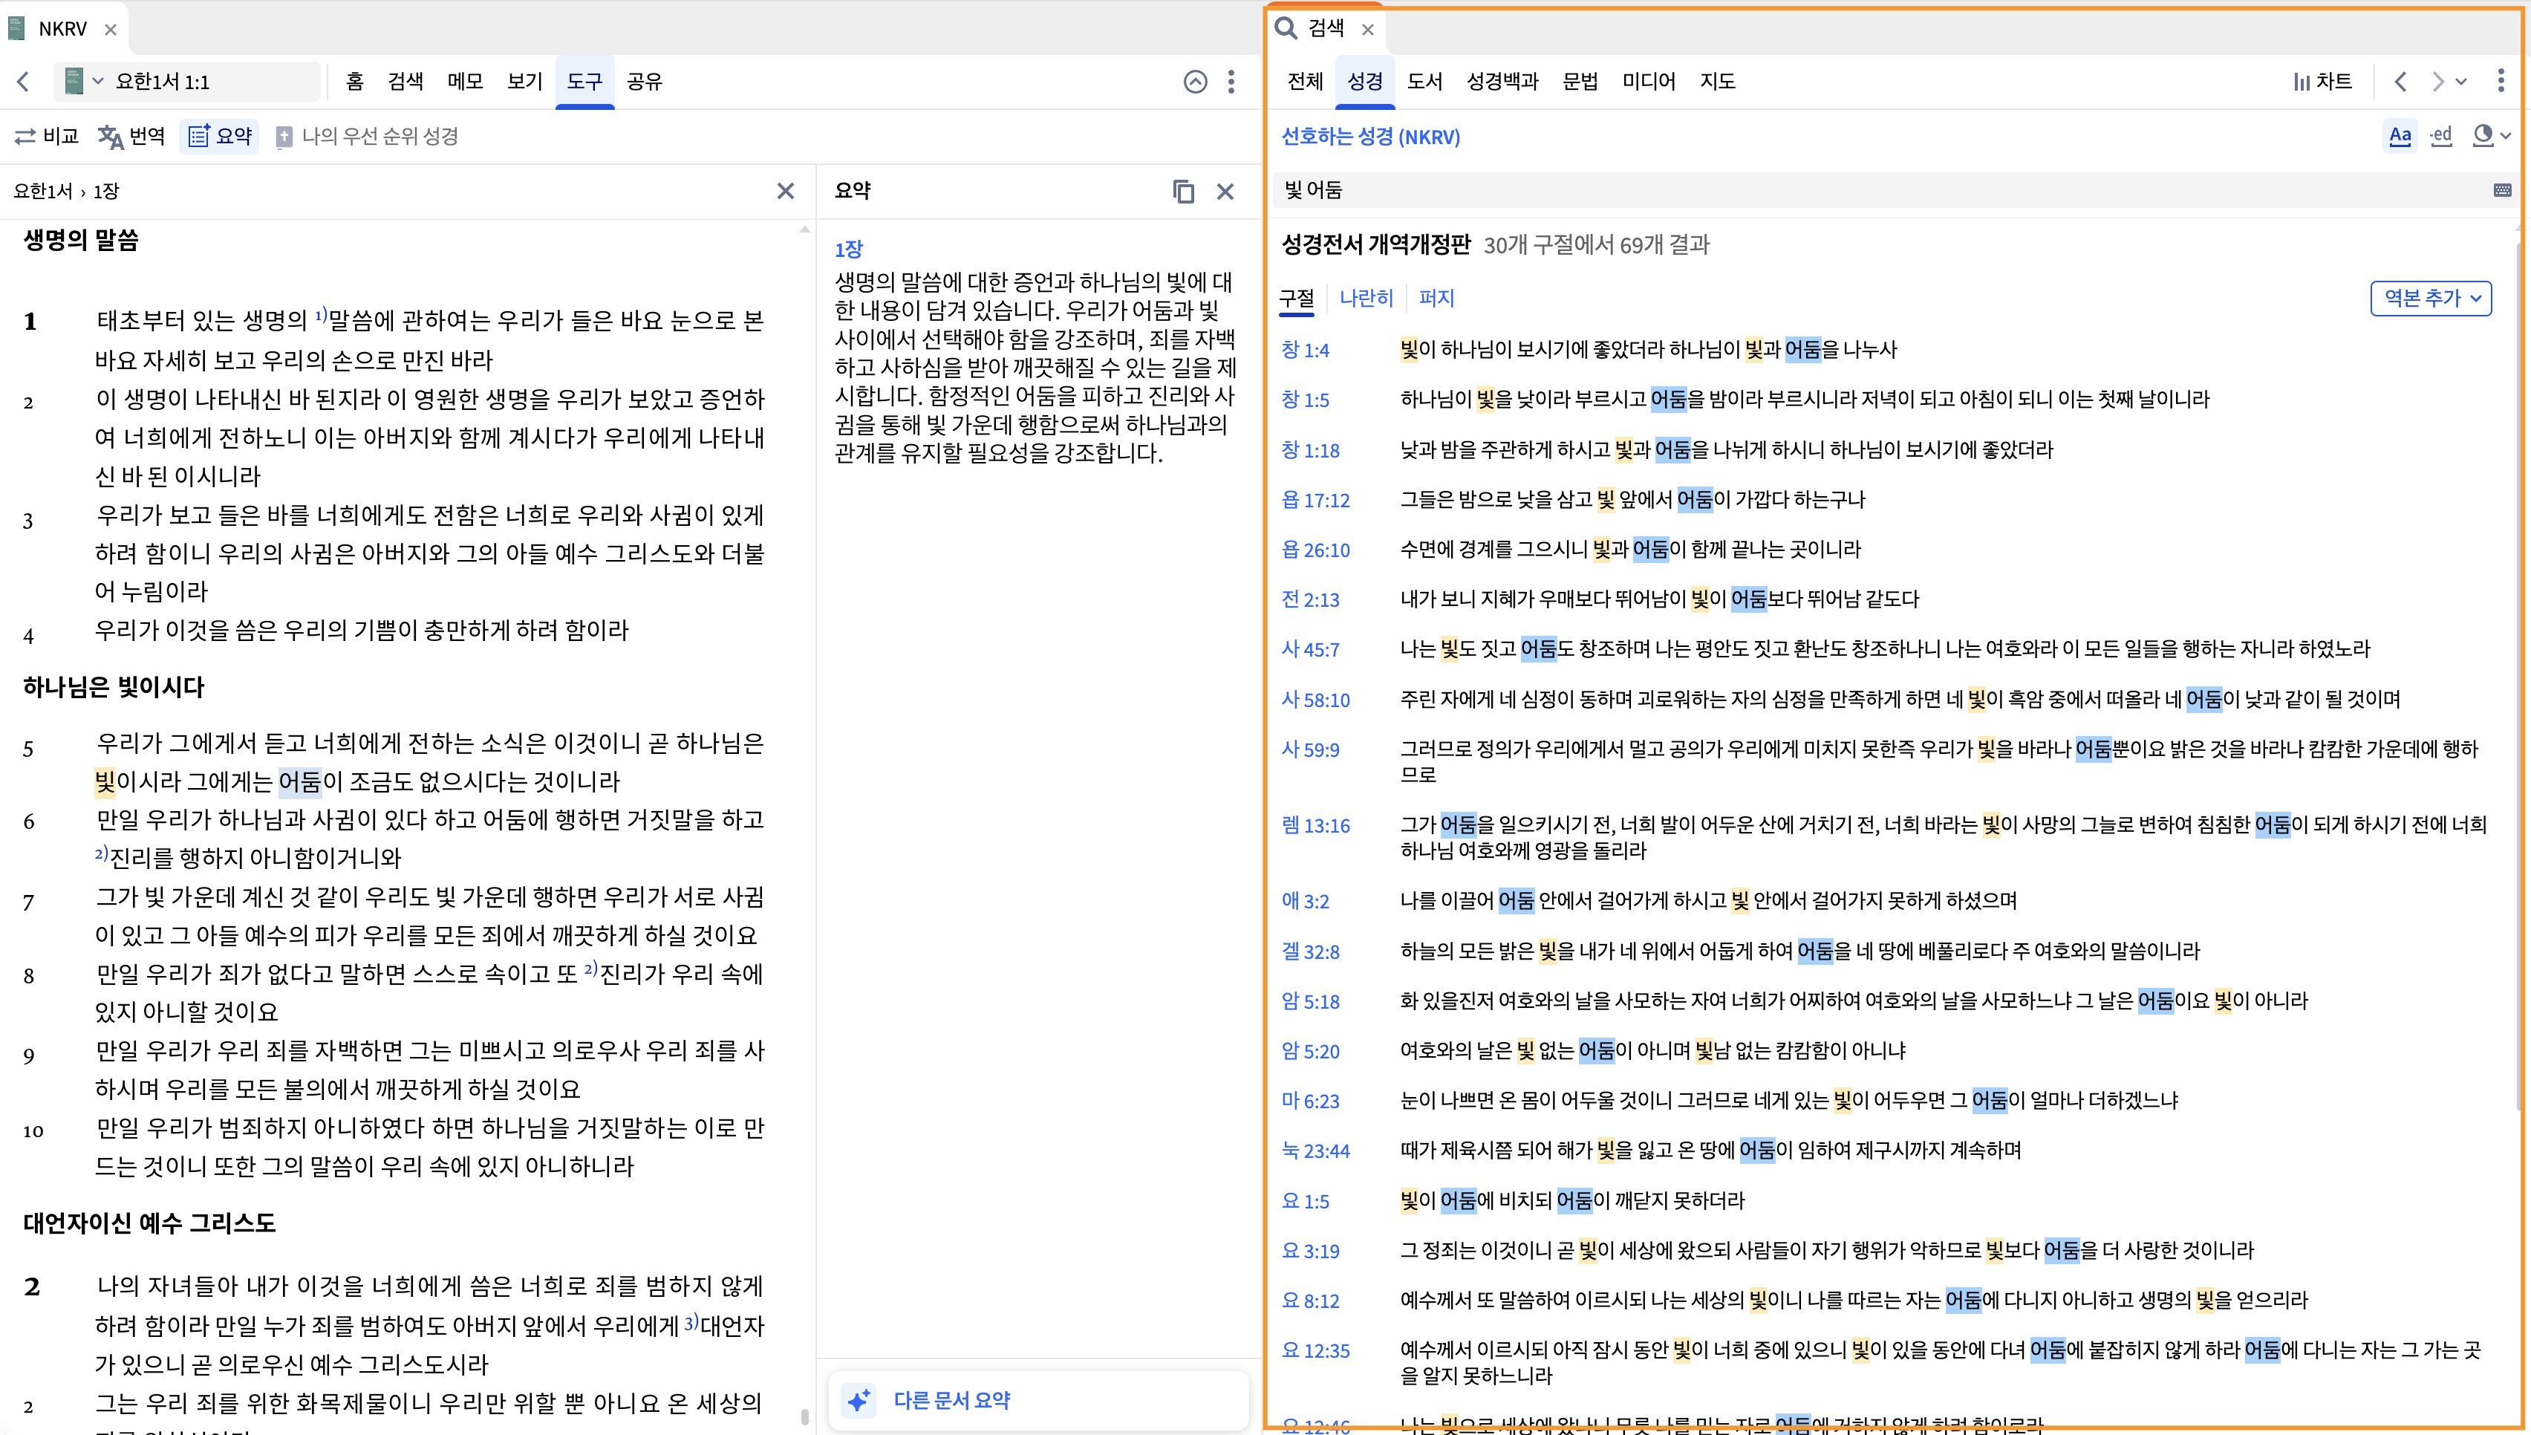
Task: Click 선호하는 성경 (NKRV) resource selector
Action: (1370, 137)
